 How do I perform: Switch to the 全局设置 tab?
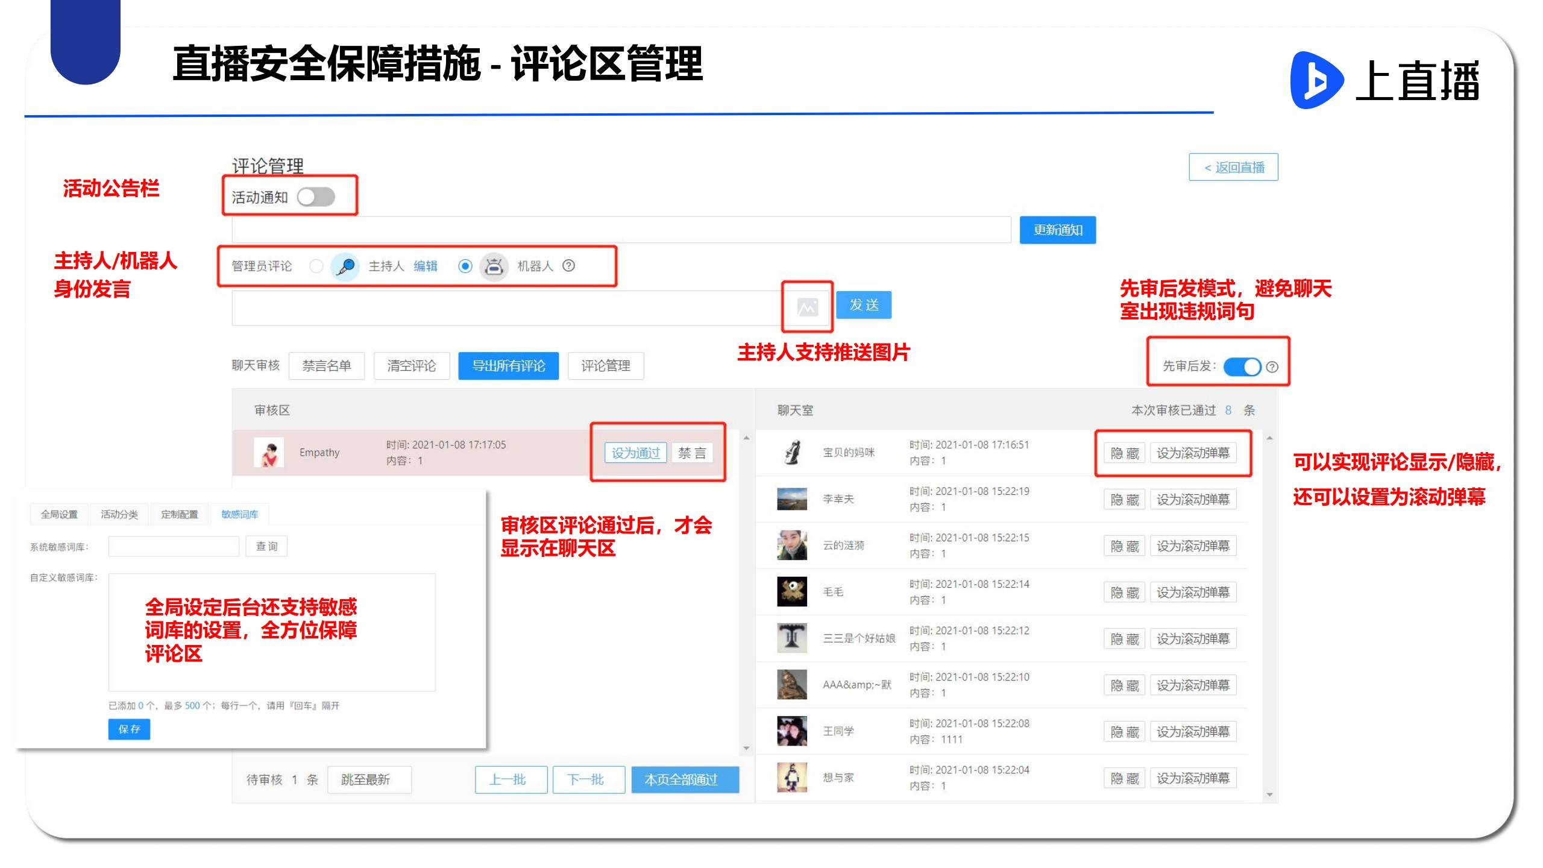point(59,514)
